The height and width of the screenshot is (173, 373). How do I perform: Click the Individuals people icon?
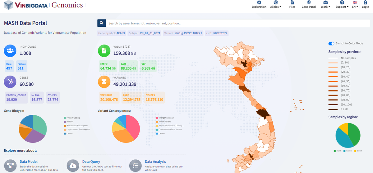click(10, 50)
